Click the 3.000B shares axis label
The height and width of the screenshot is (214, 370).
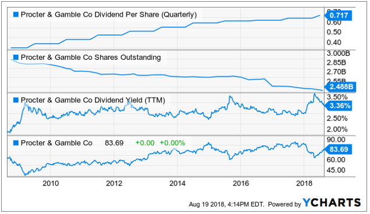(338, 53)
